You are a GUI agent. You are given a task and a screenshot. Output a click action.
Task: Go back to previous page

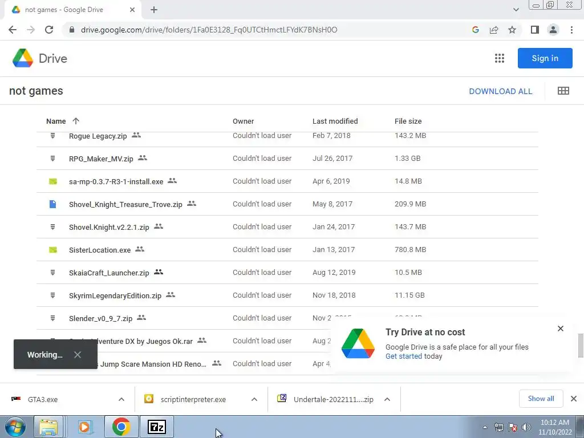click(13, 30)
